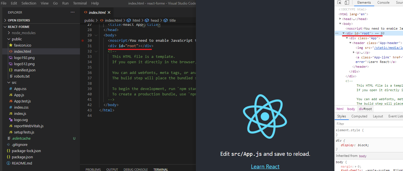This screenshot has height=171, width=403.
Task: Fold the body tag at line 29
Action: (x=96, y=35)
